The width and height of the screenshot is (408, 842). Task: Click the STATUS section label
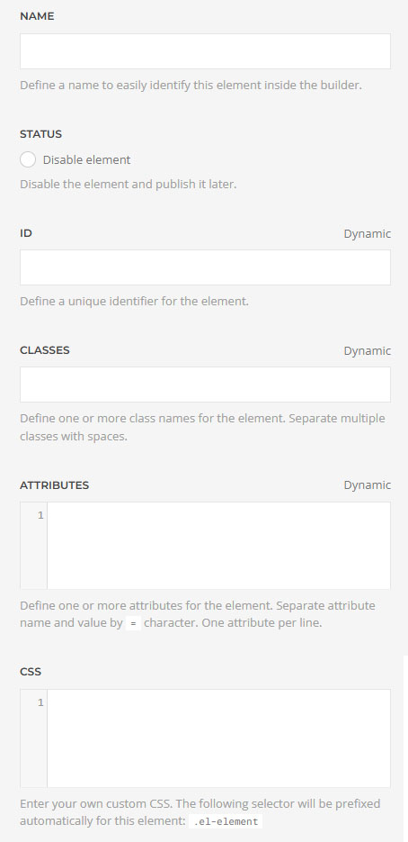40,133
